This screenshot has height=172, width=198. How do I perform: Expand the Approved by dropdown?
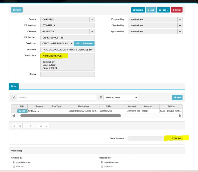coord(180,32)
